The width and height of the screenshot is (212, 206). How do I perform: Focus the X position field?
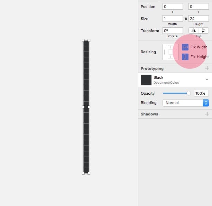coord(173,7)
